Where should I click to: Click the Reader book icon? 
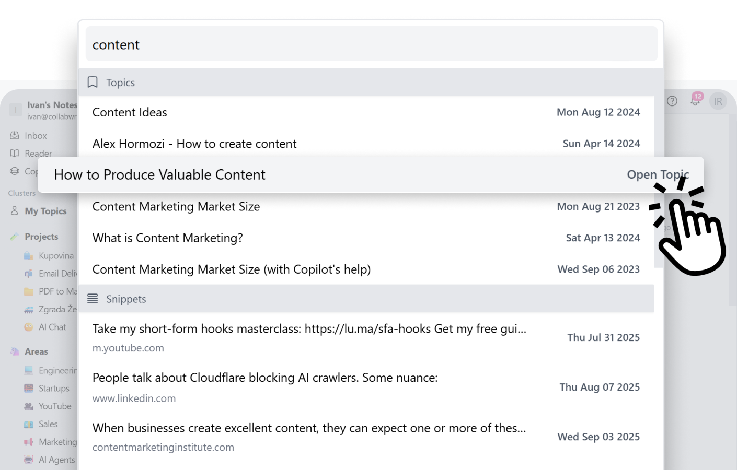coord(15,154)
